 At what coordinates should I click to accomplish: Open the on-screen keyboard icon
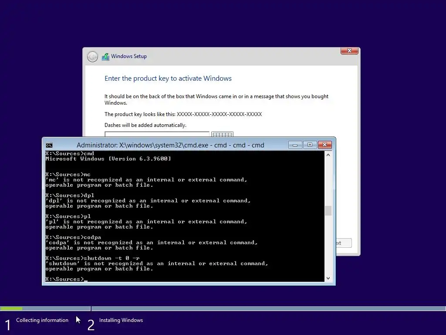[x=223, y=134]
